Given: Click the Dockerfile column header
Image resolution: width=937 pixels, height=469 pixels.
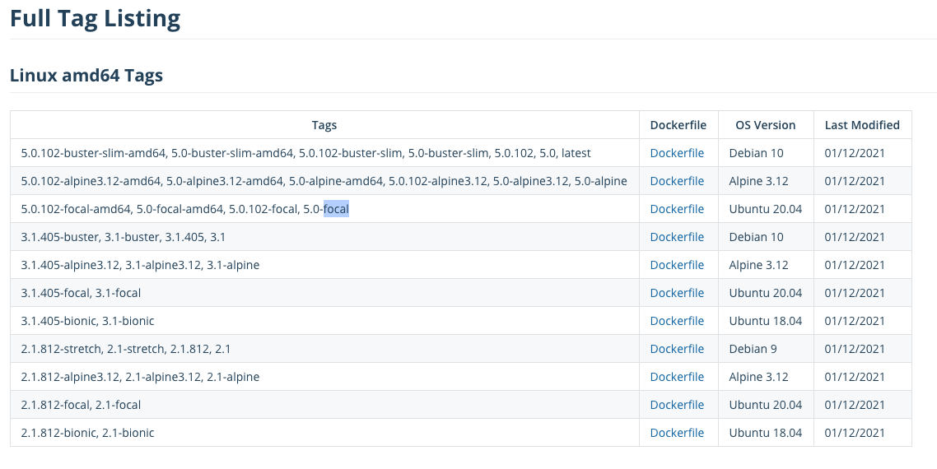Looking at the screenshot, I should pos(678,125).
